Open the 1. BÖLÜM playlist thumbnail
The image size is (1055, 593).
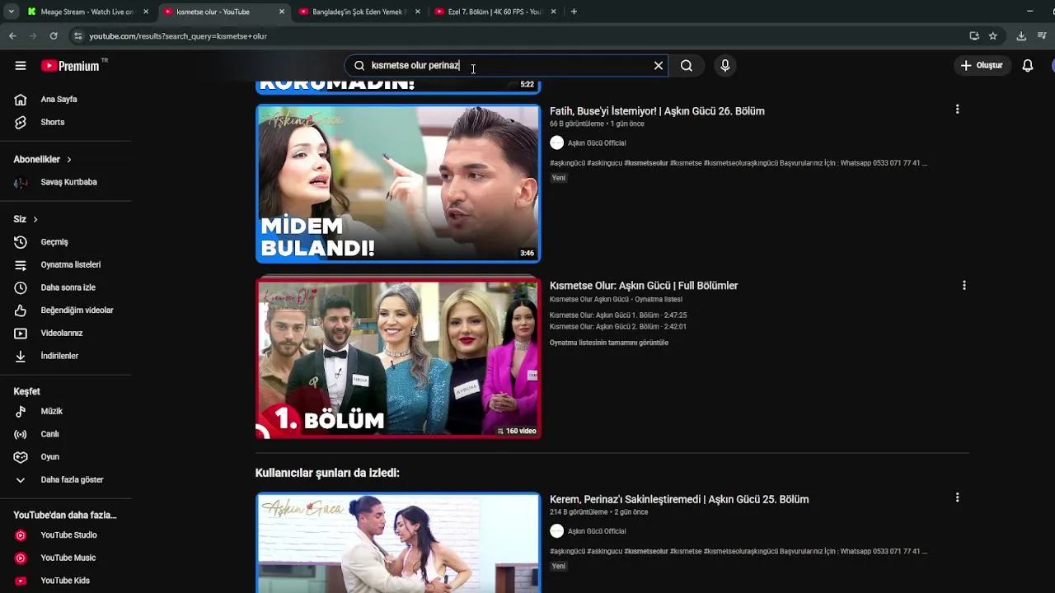click(x=398, y=357)
